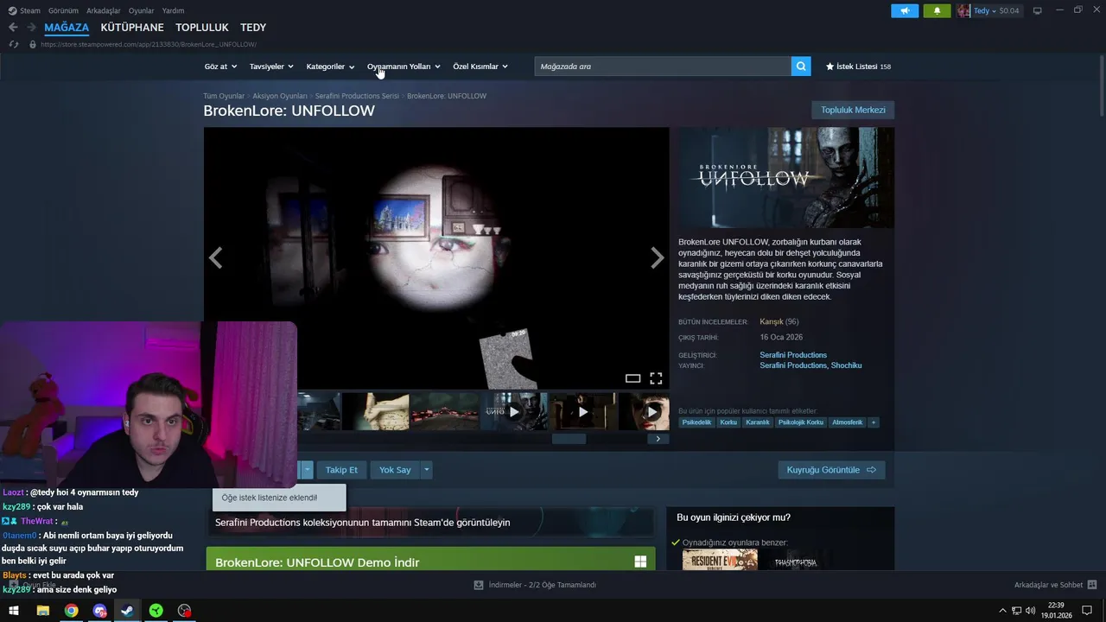This screenshot has width=1106, height=622.
Task: Open Windows Start menu
Action: 14,611
